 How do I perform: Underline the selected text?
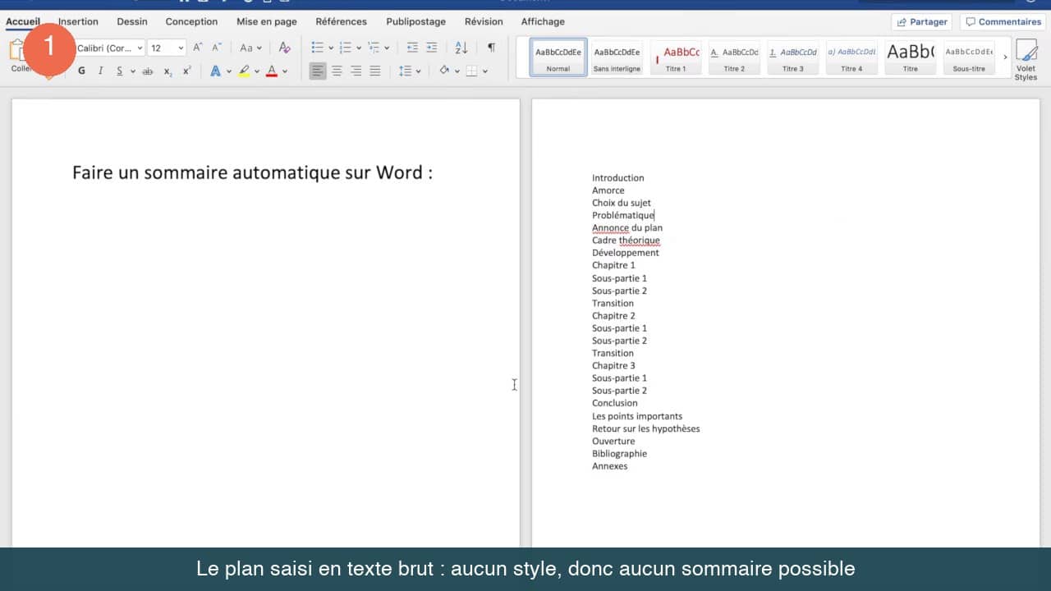coord(119,71)
